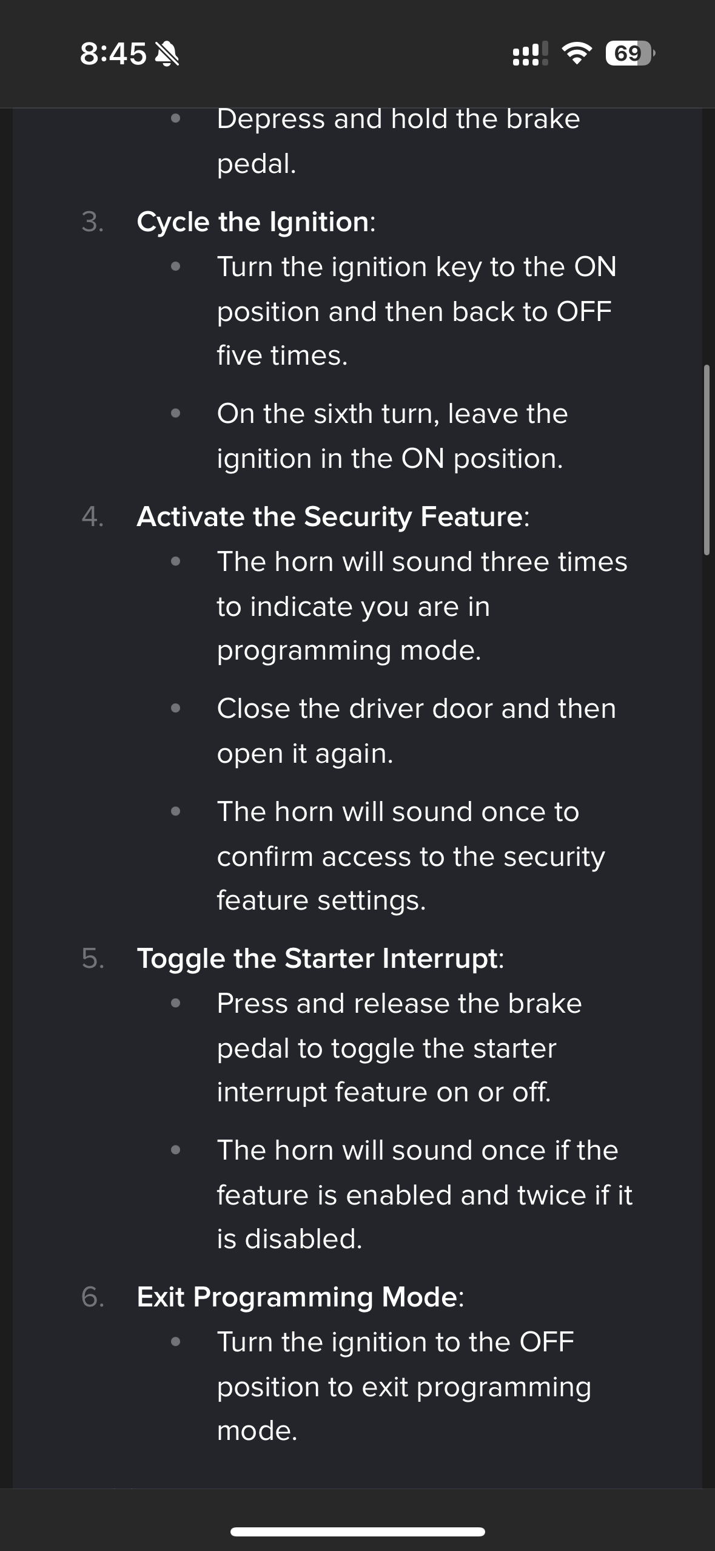The image size is (715, 1551).
Task: Tap 'Depress and hold the brake pedal' text
Action: [x=398, y=141]
